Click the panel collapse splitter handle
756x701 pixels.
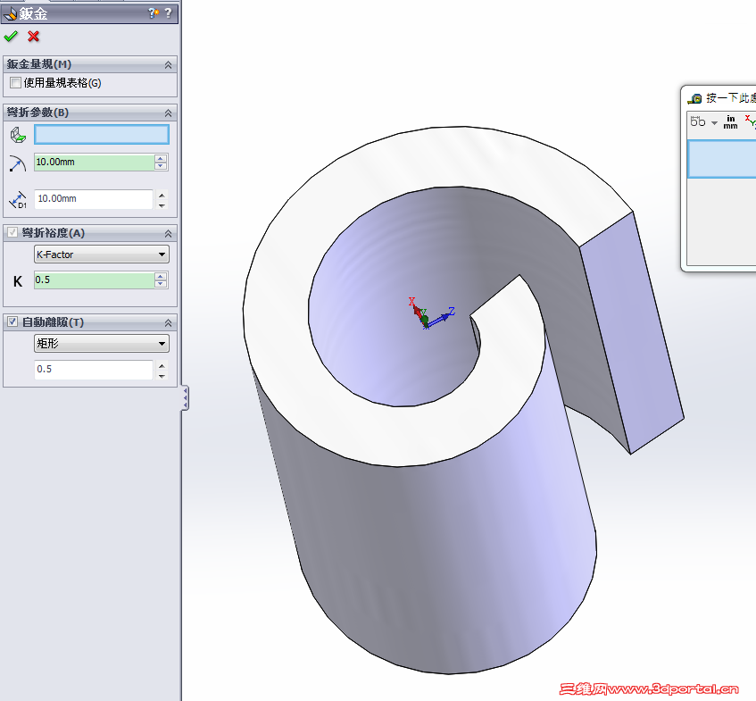point(185,398)
